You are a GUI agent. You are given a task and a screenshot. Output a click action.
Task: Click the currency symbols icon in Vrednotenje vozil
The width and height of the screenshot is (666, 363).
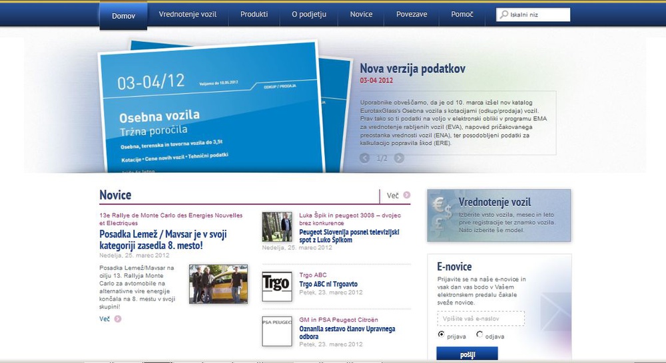(442, 215)
